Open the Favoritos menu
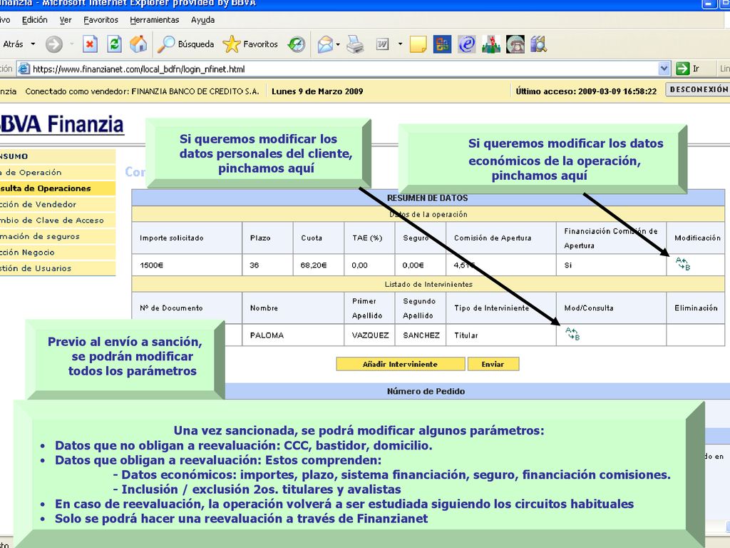730x548 pixels. (x=101, y=19)
